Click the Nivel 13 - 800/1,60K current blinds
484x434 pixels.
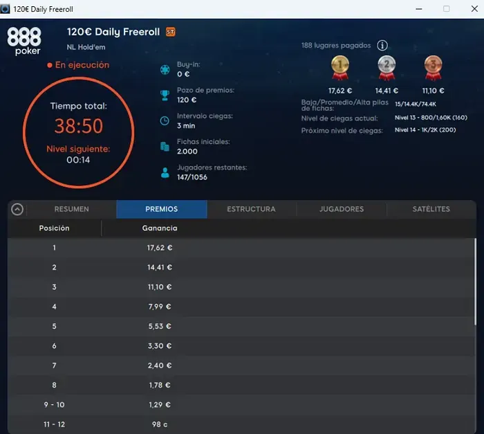(x=431, y=118)
